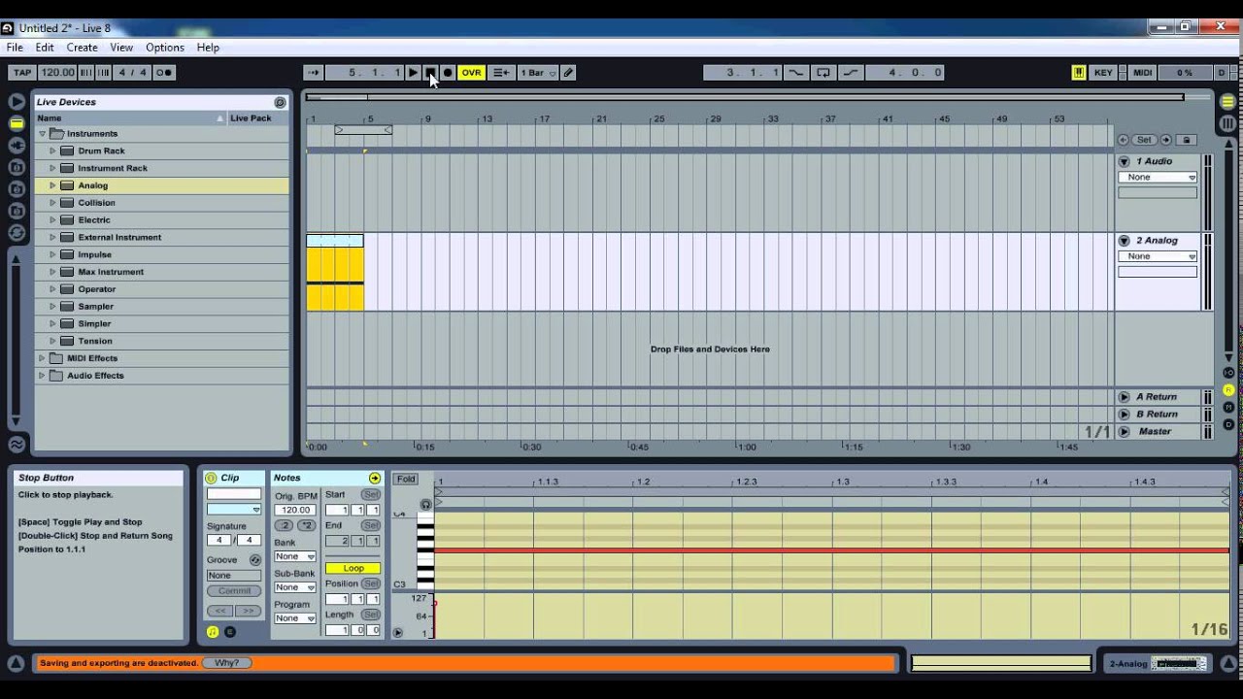The width and height of the screenshot is (1243, 699).
Task: Open the 1 Bar quantization menu
Action: (538, 73)
